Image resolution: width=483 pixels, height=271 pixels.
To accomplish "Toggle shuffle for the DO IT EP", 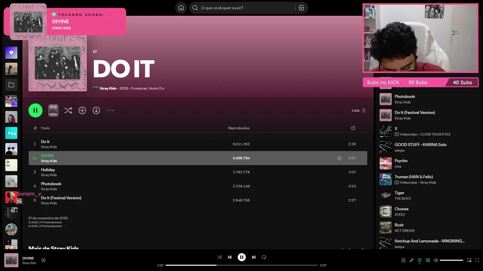I will 68,110.
